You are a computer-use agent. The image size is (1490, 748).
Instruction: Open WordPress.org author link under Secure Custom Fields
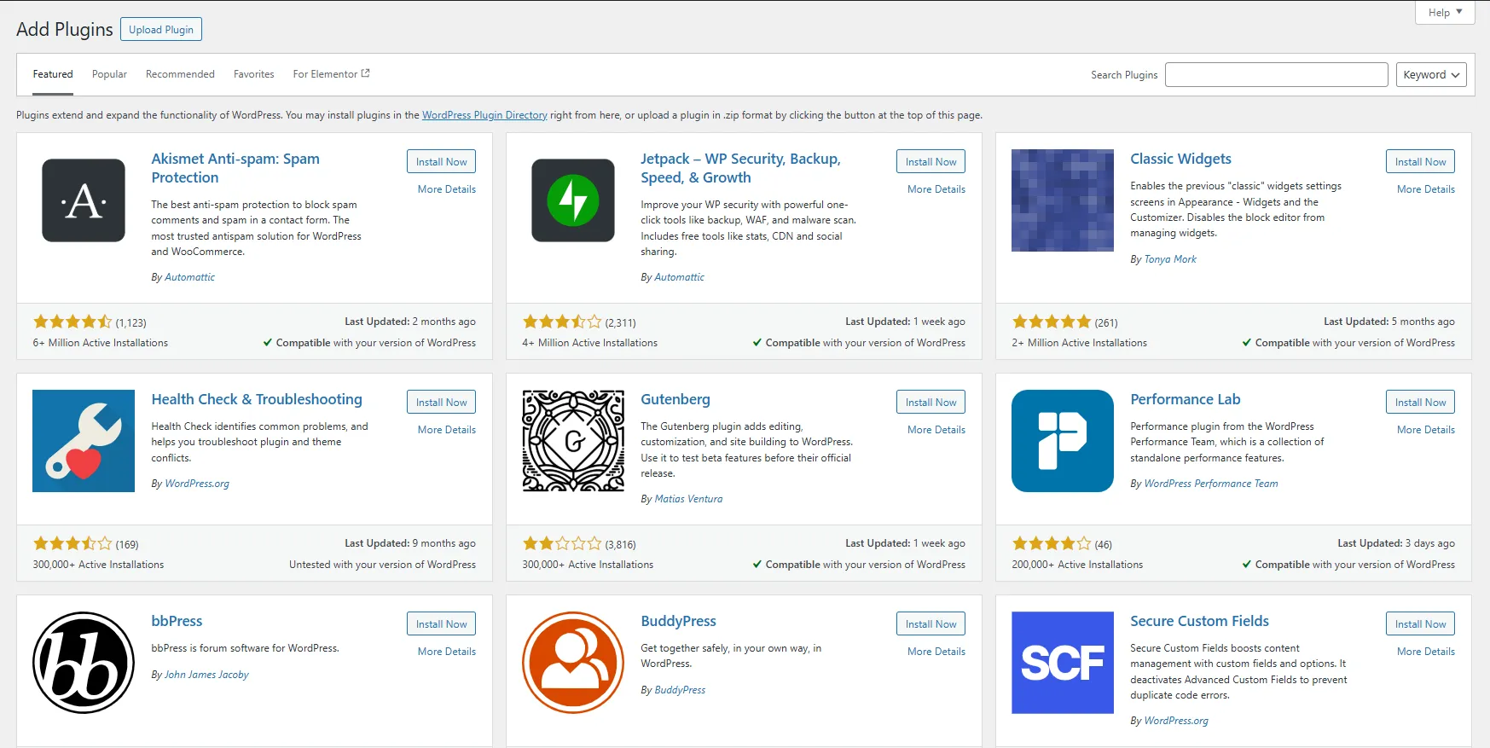pos(1176,721)
